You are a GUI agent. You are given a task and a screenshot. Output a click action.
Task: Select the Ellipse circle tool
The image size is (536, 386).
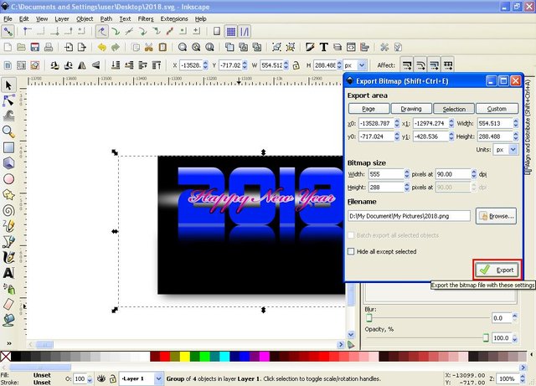pos(8,179)
